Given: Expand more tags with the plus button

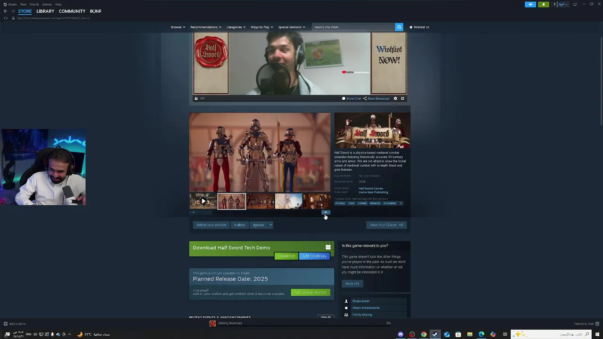Looking at the screenshot, I should pyautogui.click(x=400, y=203).
